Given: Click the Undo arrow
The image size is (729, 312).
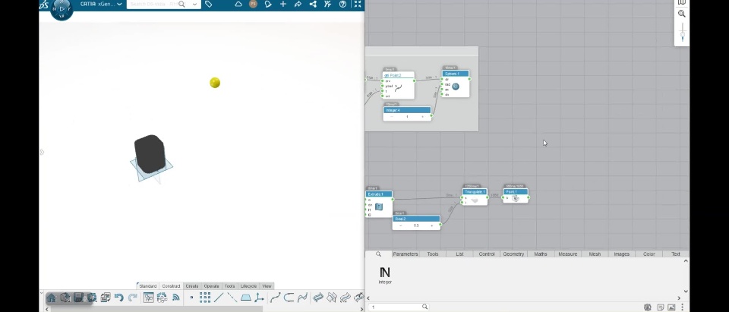Looking at the screenshot, I should coord(118,298).
